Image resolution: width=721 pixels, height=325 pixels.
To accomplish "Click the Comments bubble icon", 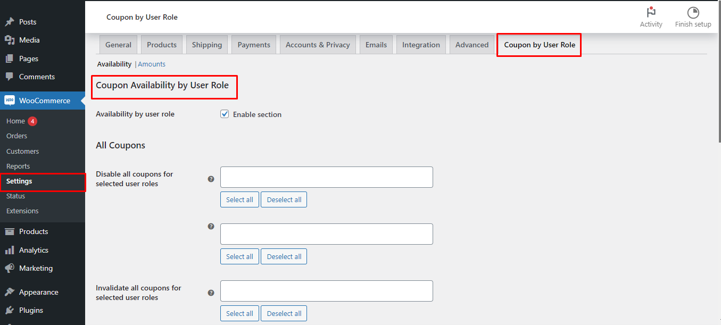I will (10, 77).
